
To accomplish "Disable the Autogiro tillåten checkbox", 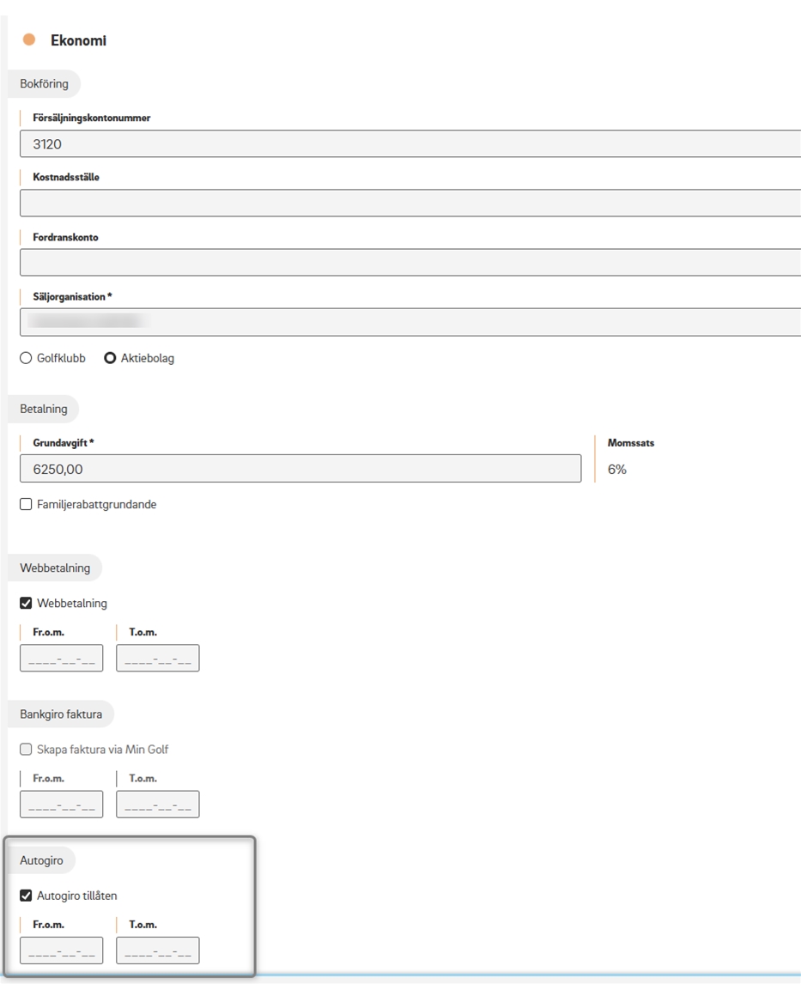I will coord(26,896).
